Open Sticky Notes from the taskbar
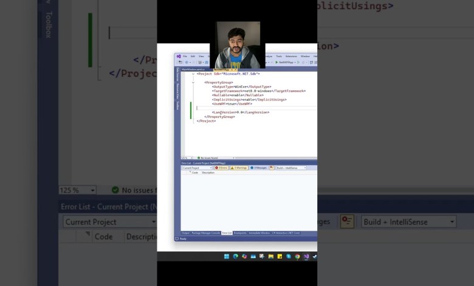The width and height of the screenshot is (474, 286). (x=280, y=256)
